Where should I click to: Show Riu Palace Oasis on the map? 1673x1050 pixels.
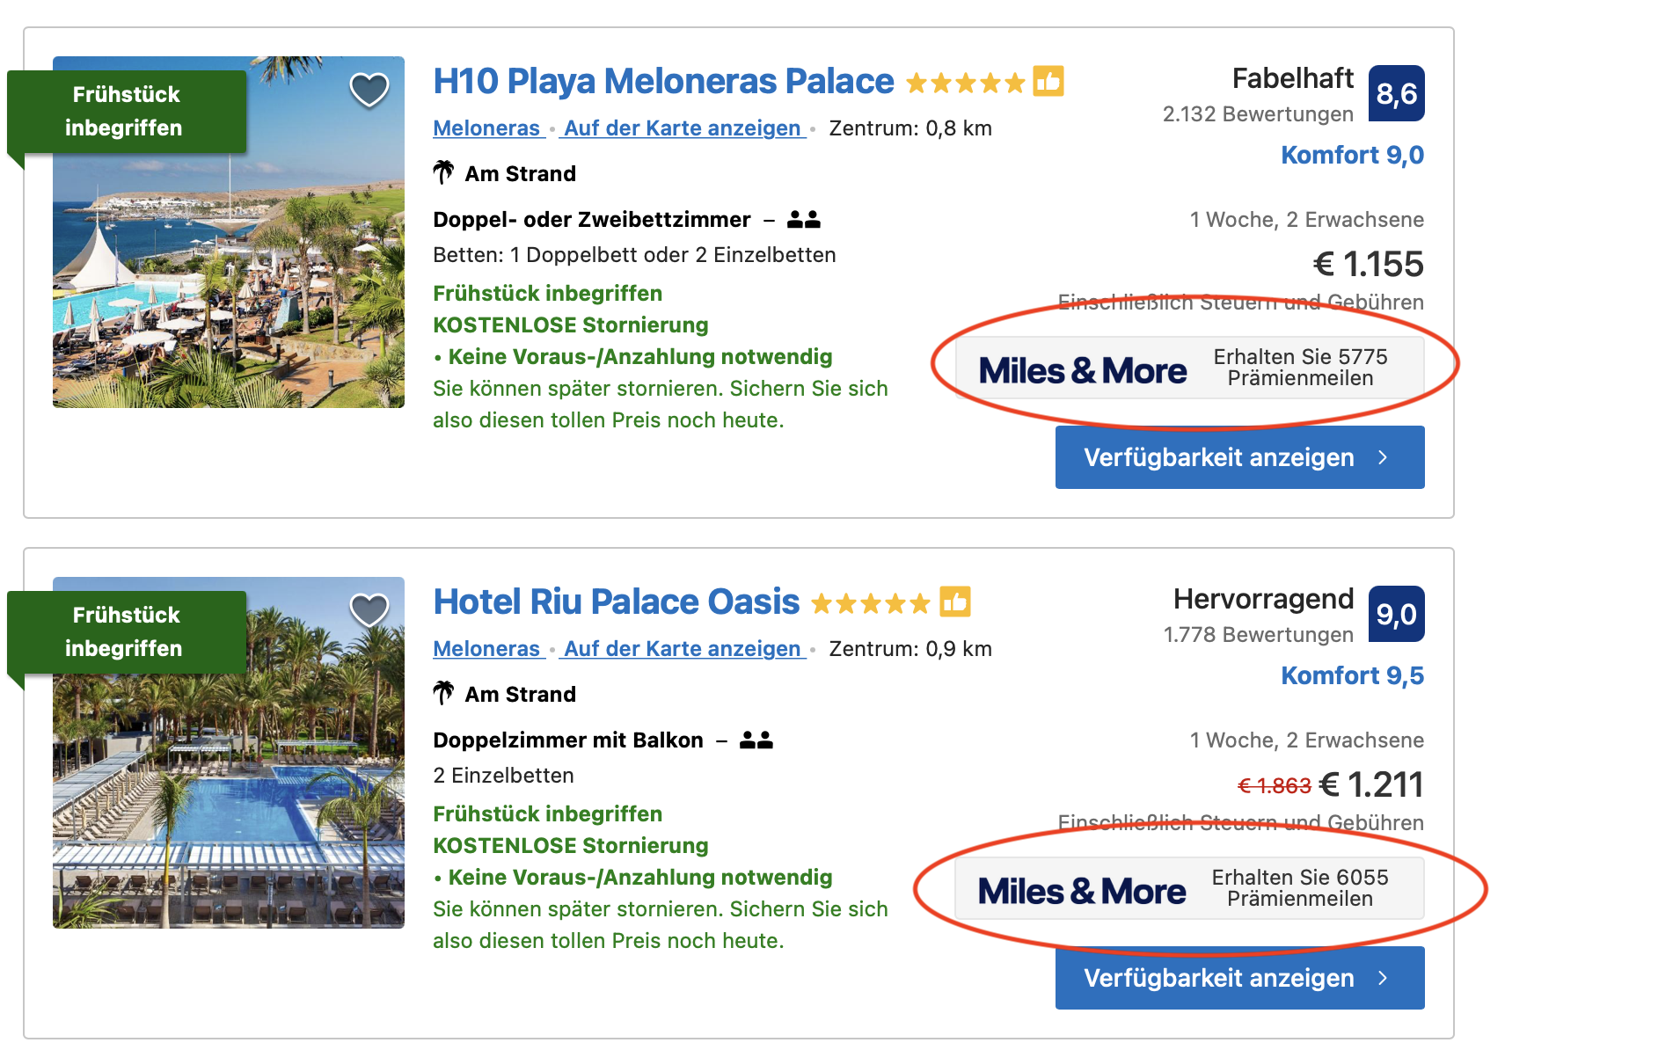pyautogui.click(x=683, y=649)
